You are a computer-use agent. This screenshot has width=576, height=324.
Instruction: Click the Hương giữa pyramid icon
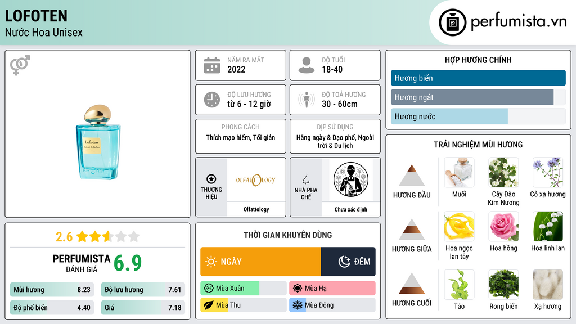pyautogui.click(x=412, y=229)
